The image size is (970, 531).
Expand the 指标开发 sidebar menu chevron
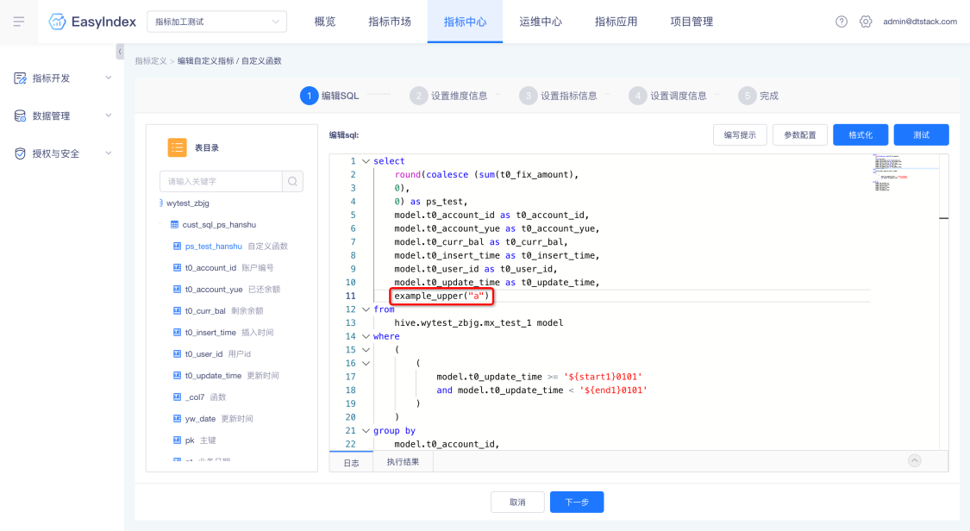109,78
